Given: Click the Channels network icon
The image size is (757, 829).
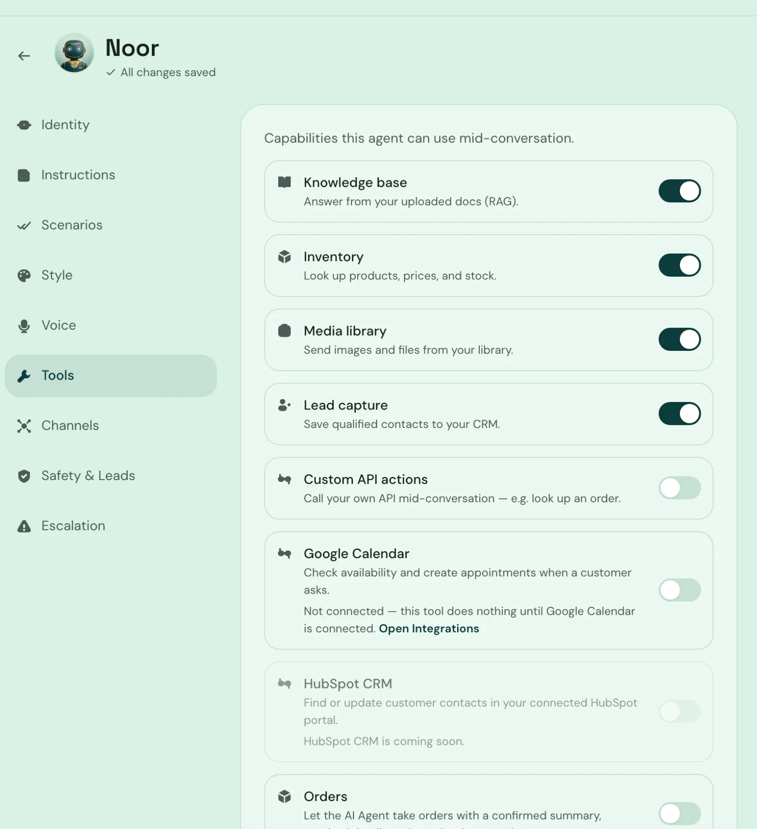Looking at the screenshot, I should (x=24, y=426).
